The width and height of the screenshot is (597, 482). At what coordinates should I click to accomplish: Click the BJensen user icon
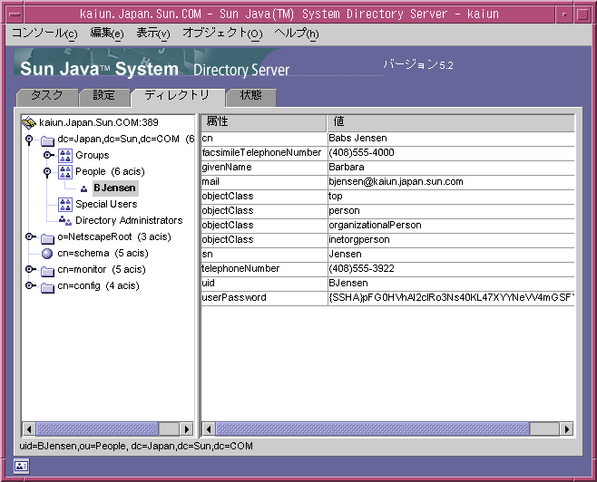(83, 188)
